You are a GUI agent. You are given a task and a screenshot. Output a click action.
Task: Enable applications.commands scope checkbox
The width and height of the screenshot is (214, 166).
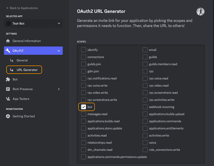point(145,121)
